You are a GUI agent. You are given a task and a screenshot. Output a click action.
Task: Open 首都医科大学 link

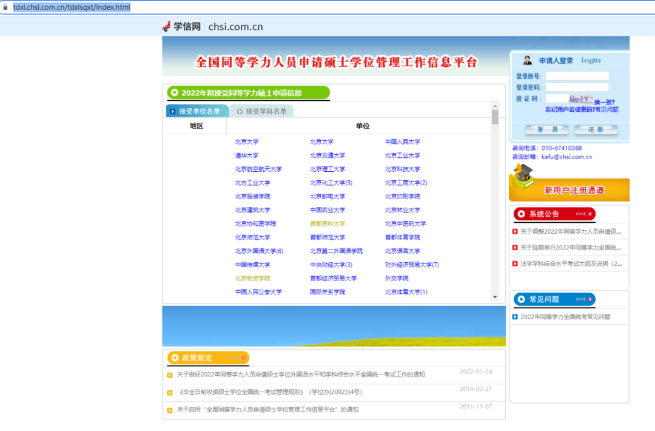tap(327, 223)
